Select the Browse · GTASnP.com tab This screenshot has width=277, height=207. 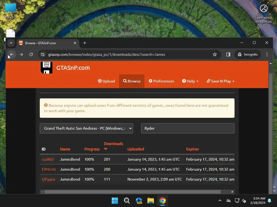[x=48, y=43]
